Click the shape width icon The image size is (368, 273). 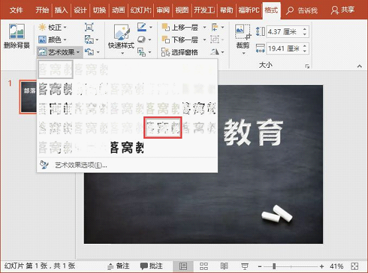point(261,48)
